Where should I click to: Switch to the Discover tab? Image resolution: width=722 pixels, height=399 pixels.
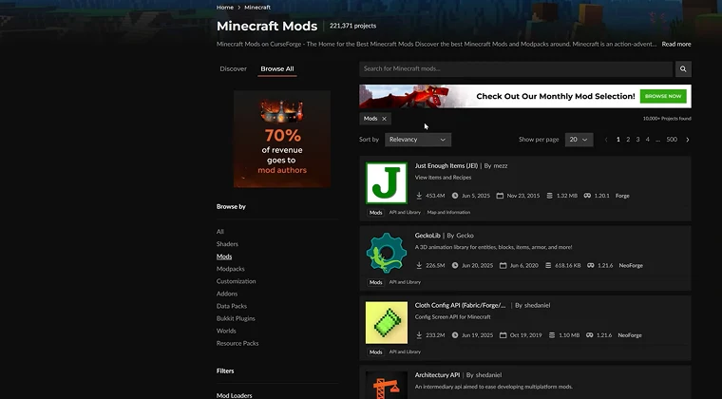coord(233,69)
